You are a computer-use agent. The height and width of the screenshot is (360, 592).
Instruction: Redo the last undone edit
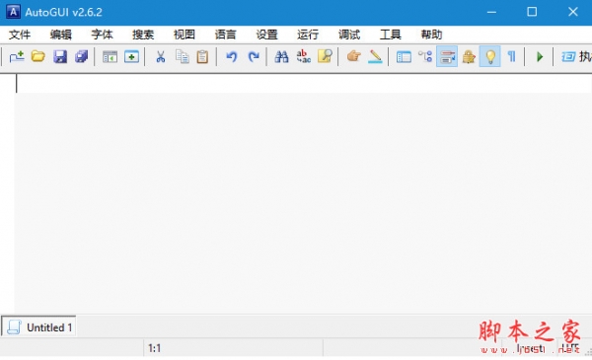pos(254,56)
